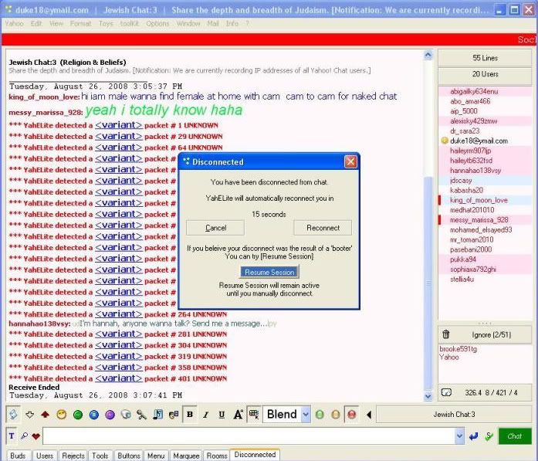Click the trash can icon next to Ignore
The image size is (538, 461).
[x=445, y=334]
